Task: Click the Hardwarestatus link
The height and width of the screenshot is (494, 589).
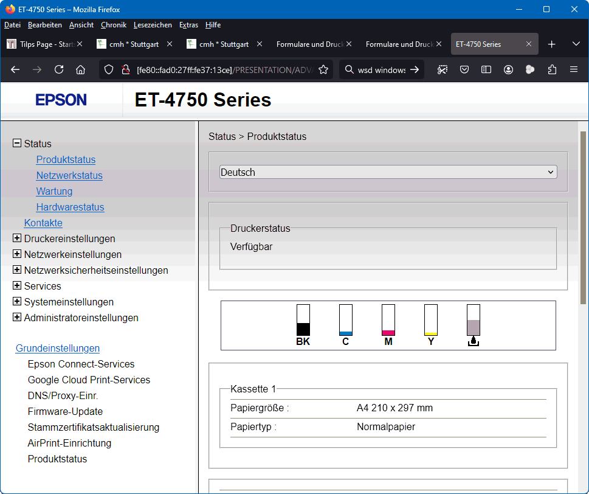Action: point(70,207)
